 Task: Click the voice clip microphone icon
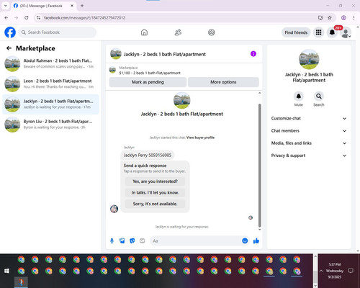[x=112, y=240]
